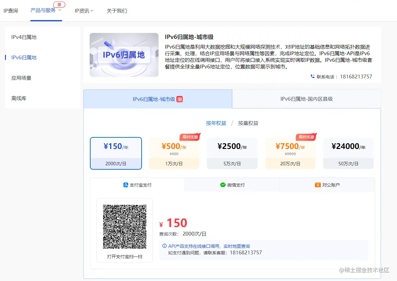Open the 产品与服务 menu
Viewport: 397px width, 281px height.
pos(43,10)
